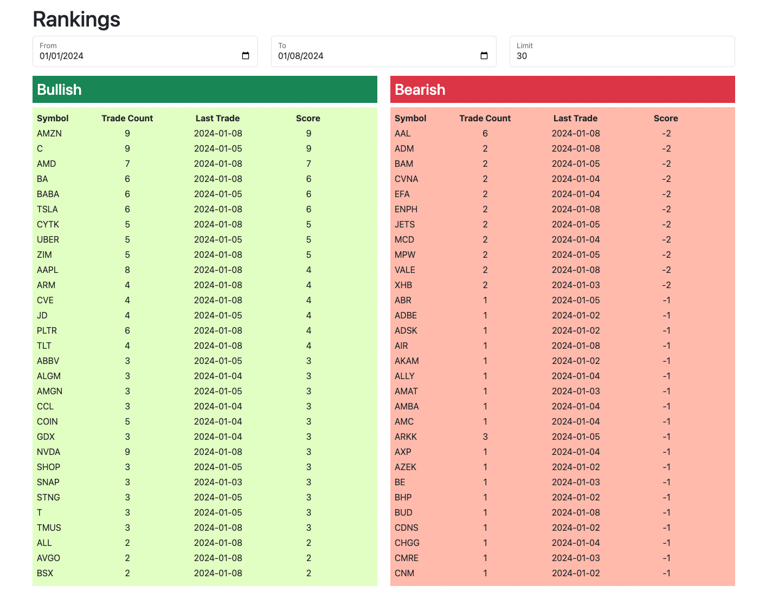Select the AMZN symbol in Bullish table
This screenshot has height=599, width=772.
(49, 133)
